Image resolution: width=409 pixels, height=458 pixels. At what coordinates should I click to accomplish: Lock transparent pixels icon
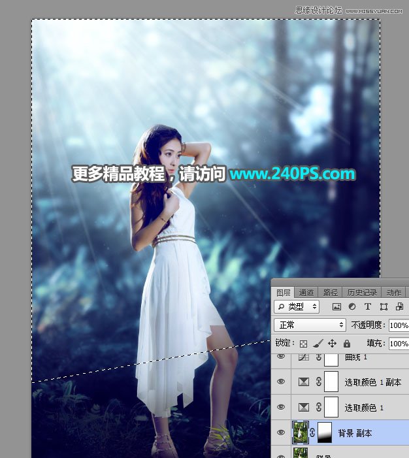click(x=304, y=344)
